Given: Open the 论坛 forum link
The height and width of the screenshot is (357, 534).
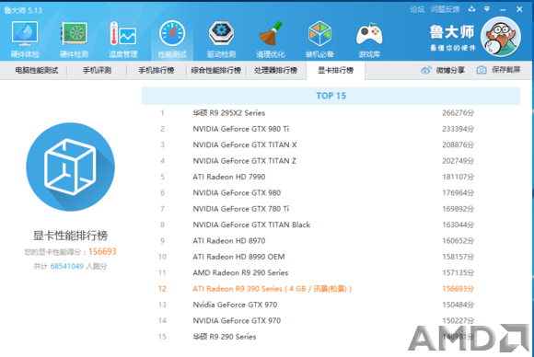Looking at the screenshot, I should (x=417, y=9).
